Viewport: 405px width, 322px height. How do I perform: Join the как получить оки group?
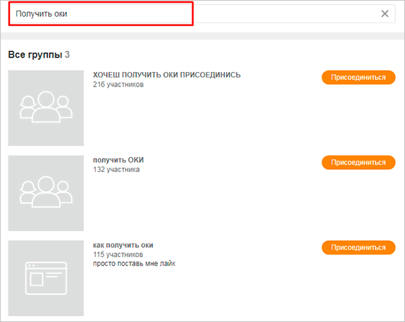358,247
